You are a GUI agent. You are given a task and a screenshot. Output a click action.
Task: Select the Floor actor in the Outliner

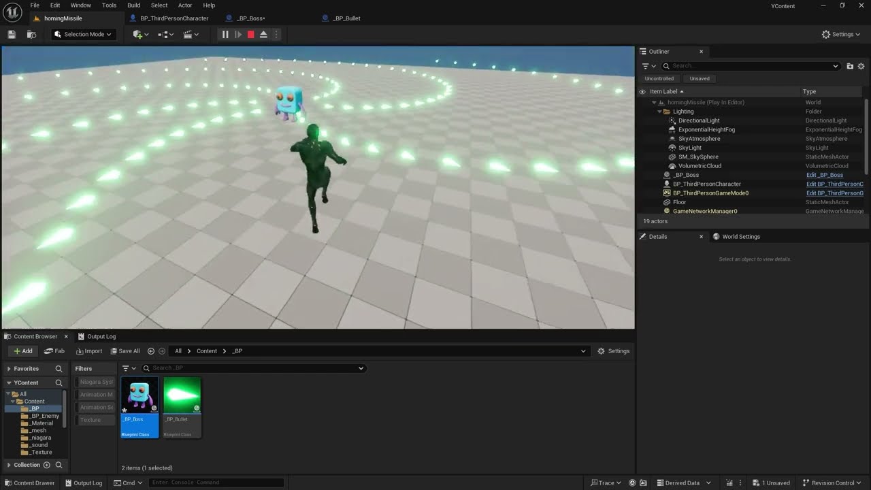click(x=680, y=202)
